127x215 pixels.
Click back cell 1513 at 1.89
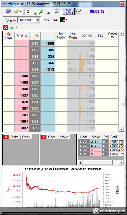tap(48, 69)
